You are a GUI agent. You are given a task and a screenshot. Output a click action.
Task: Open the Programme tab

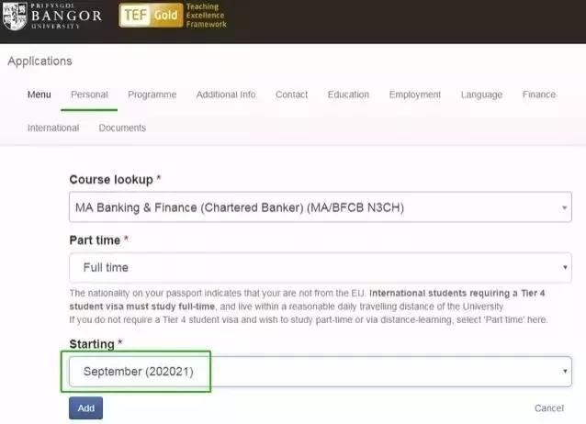152,95
